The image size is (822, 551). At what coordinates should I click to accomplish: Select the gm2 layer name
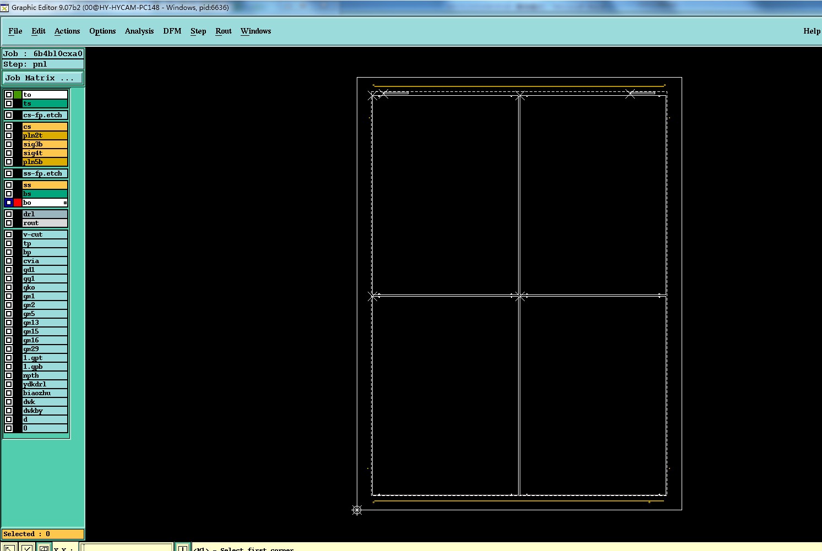(45, 305)
